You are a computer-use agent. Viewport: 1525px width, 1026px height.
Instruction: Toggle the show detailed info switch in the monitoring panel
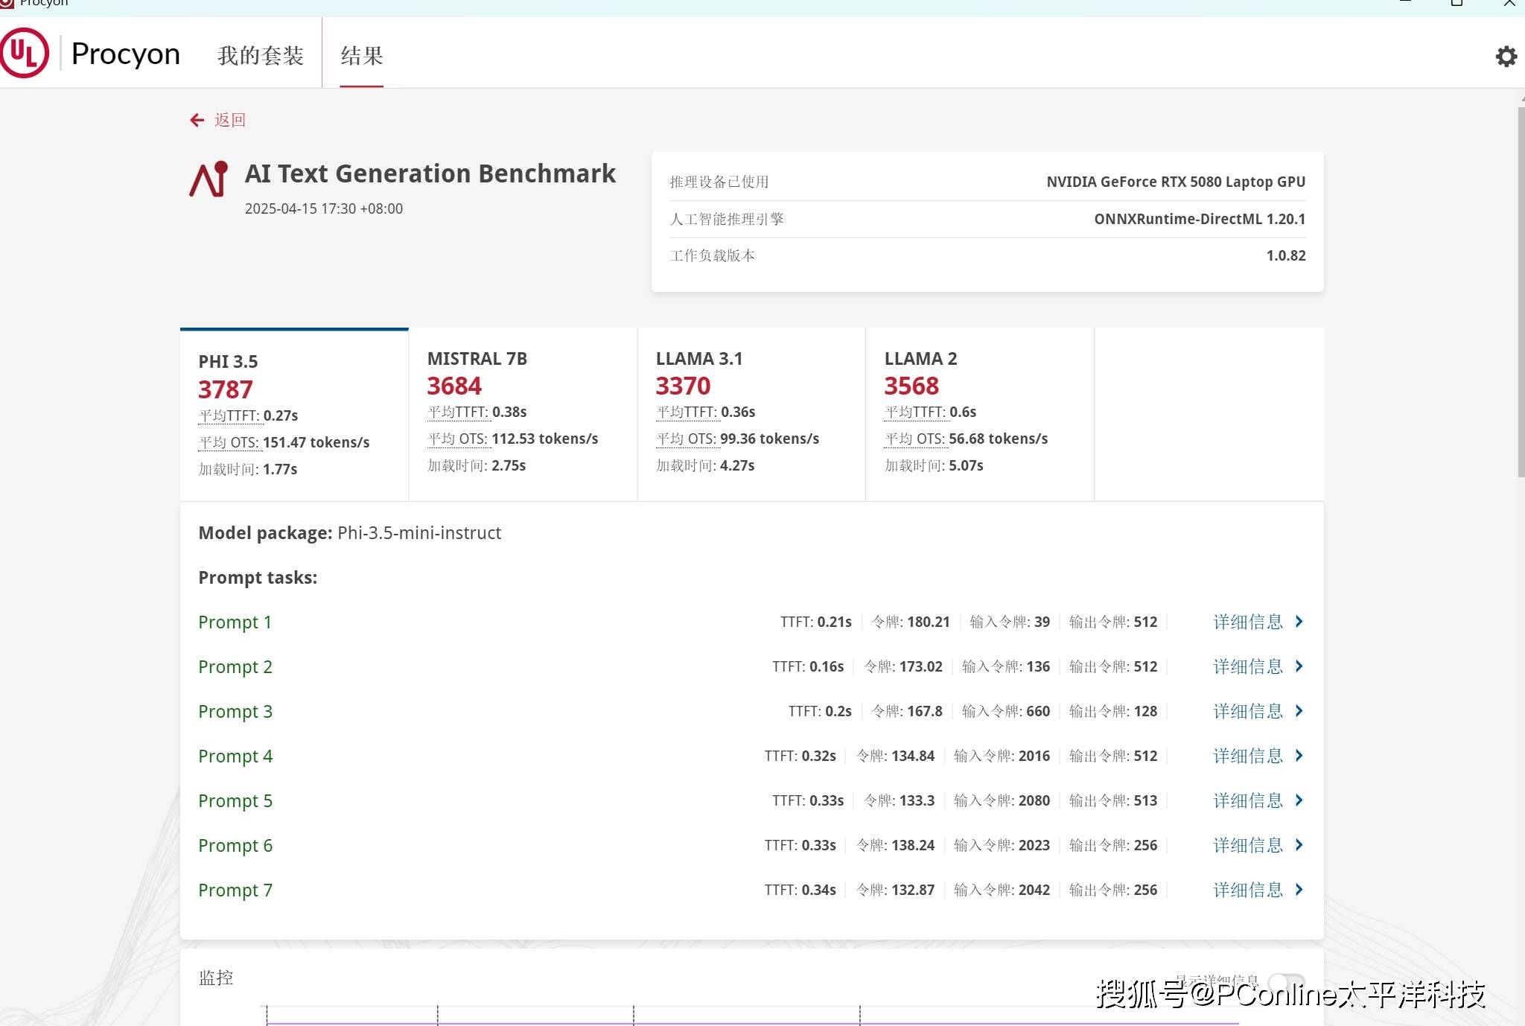click(1287, 982)
